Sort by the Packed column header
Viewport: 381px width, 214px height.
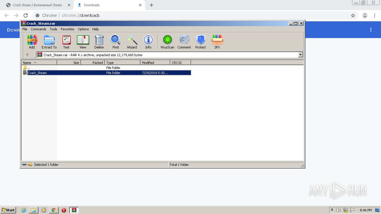click(x=93, y=62)
